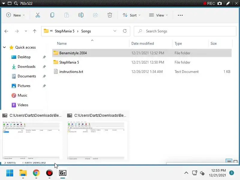Open the See more ellipsis menu
Viewport: 240px width, 180px height.
(180, 15)
